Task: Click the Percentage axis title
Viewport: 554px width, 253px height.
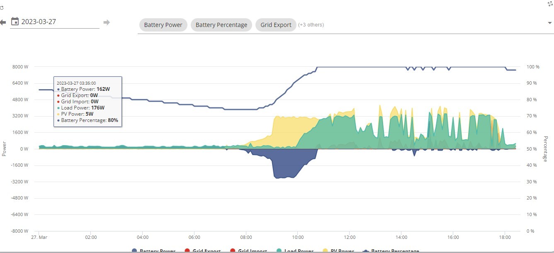Action: 546,149
